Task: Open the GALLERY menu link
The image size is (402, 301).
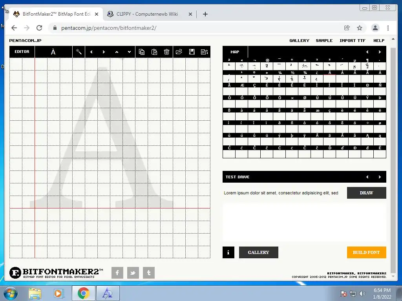Action: coord(299,40)
